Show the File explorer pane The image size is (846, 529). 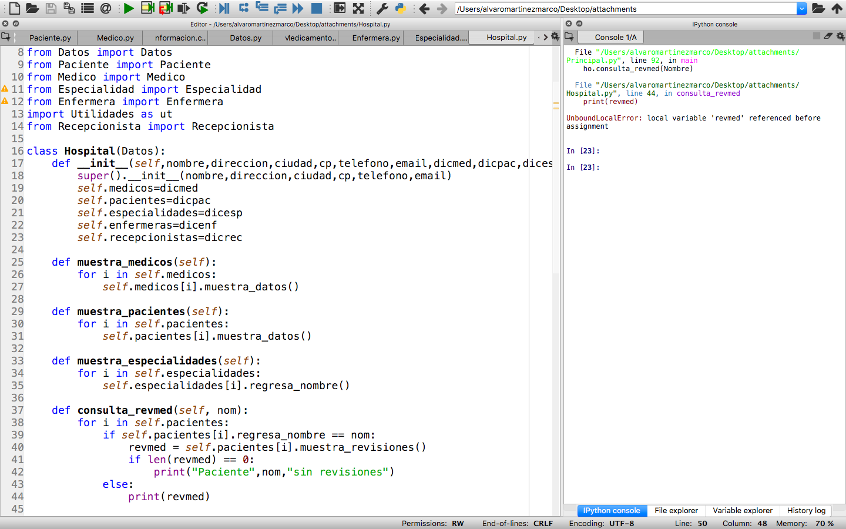676,510
